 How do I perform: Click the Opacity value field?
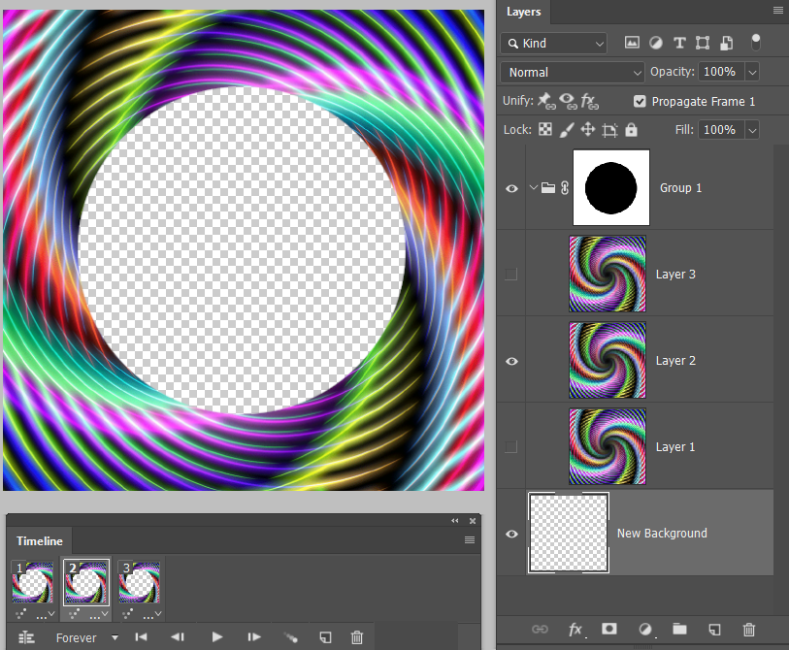[721, 72]
